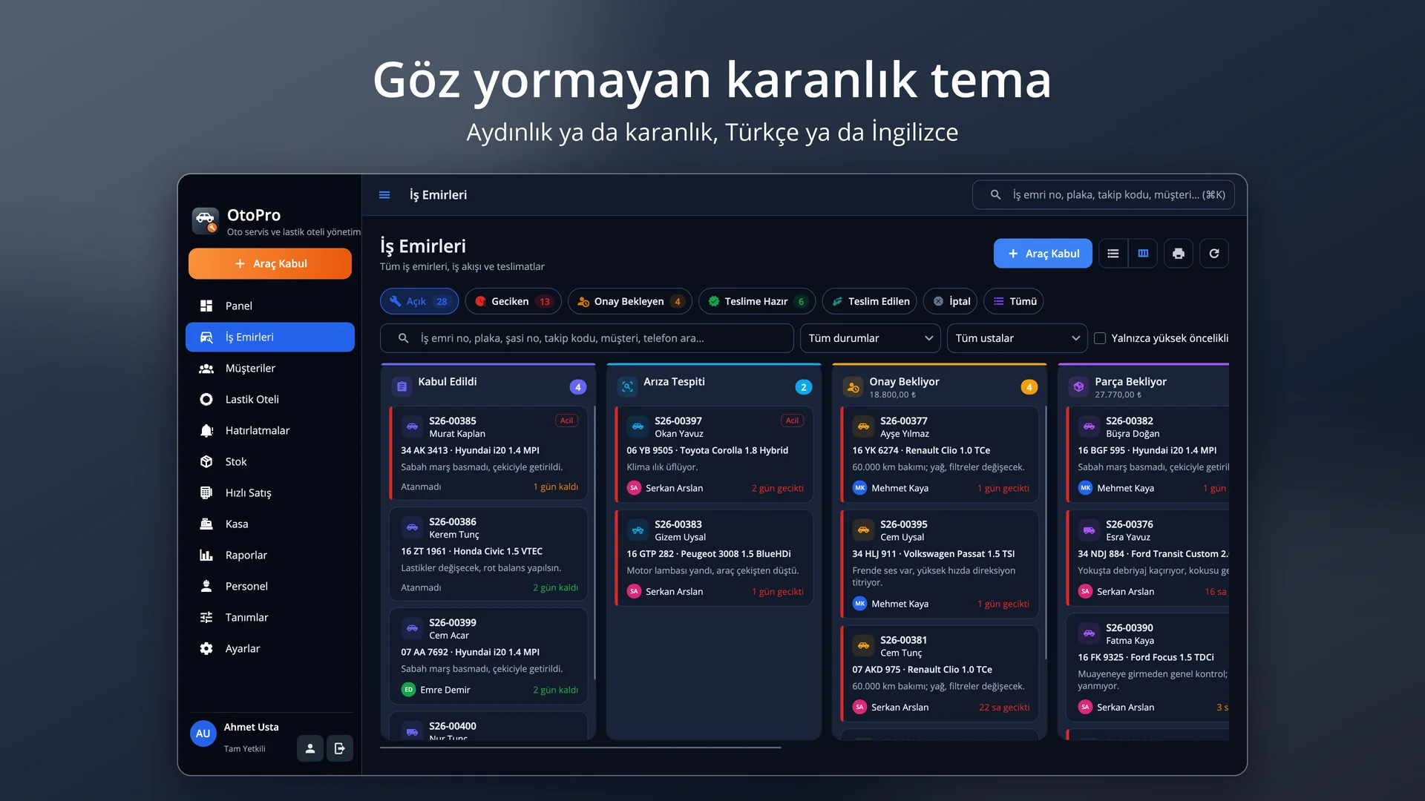Click the logout icon in the sidebar footer
Image resolution: width=1425 pixels, height=801 pixels.
(x=340, y=748)
